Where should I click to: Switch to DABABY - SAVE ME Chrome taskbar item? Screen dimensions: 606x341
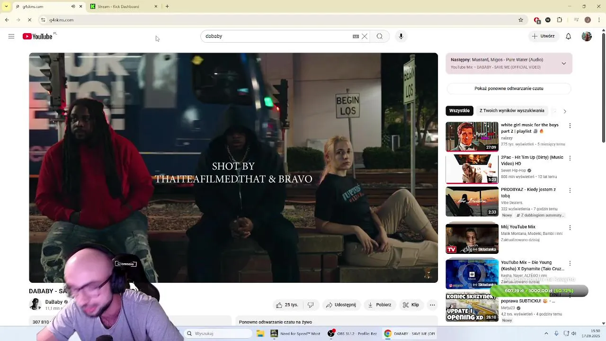(410, 333)
